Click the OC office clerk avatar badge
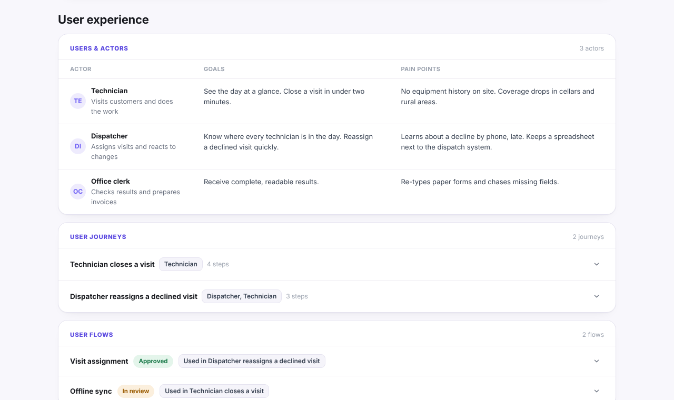674x400 pixels. [78, 192]
